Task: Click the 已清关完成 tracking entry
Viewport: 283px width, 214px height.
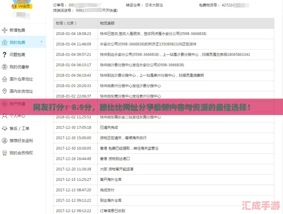Action: tap(109, 127)
